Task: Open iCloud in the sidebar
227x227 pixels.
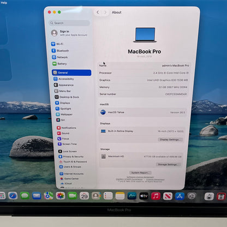Action: [66, 183]
